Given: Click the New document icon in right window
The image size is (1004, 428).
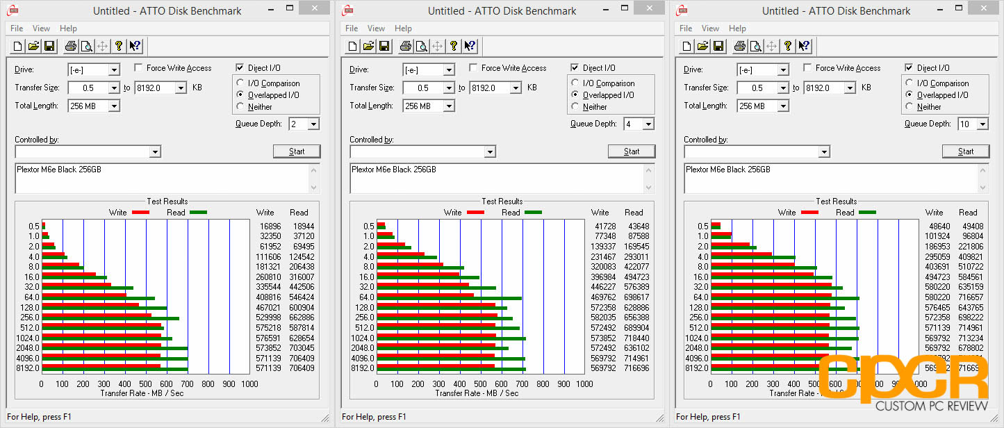Looking at the screenshot, I should tap(688, 46).
